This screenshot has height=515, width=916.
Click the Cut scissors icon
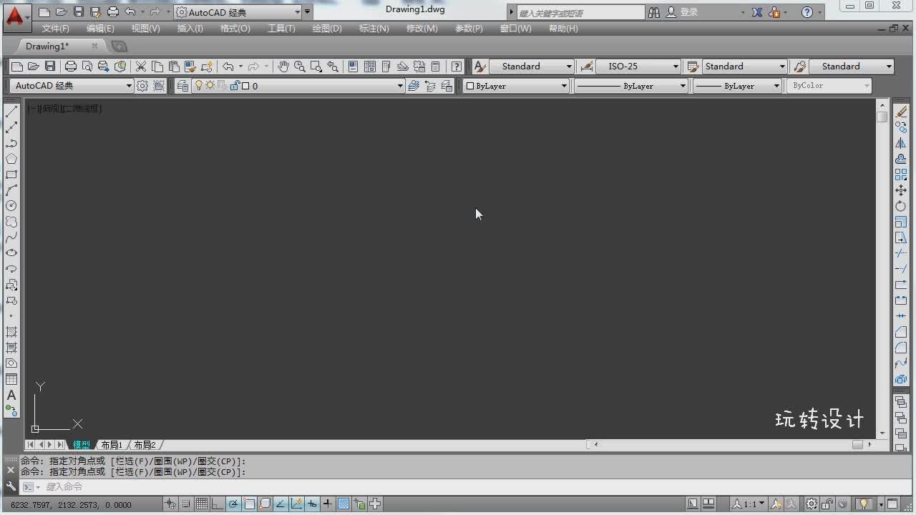[141, 67]
